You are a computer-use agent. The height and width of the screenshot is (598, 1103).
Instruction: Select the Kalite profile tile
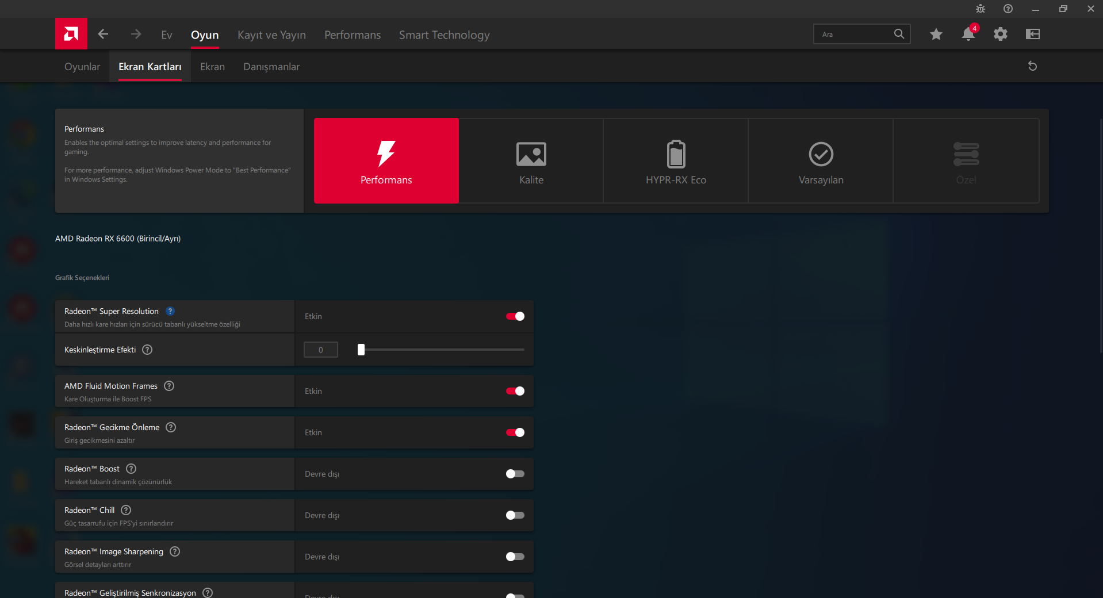tap(531, 160)
